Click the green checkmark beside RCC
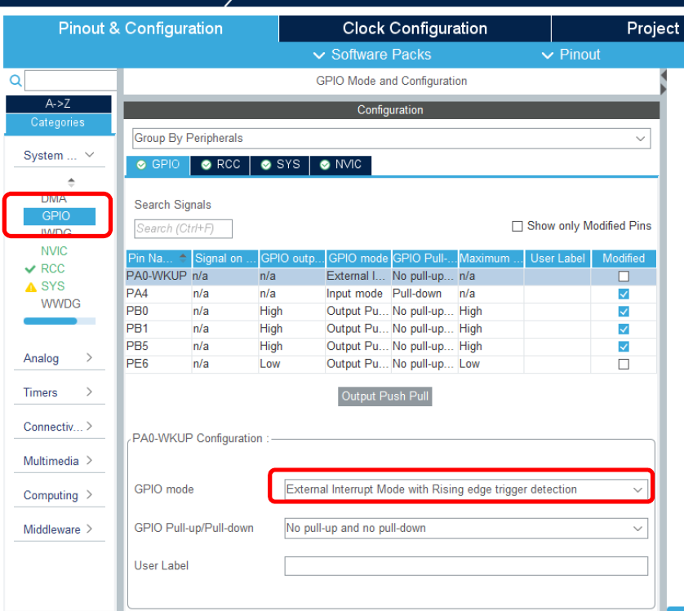Viewport: 684px width, 611px height. coord(30,268)
